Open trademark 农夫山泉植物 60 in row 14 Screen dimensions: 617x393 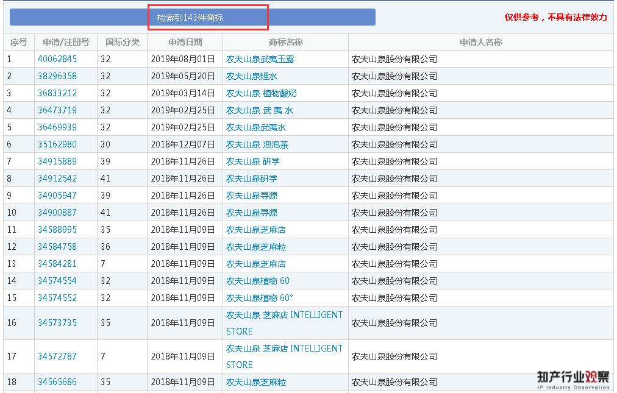click(258, 280)
